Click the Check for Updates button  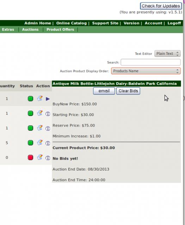[x=161, y=6]
